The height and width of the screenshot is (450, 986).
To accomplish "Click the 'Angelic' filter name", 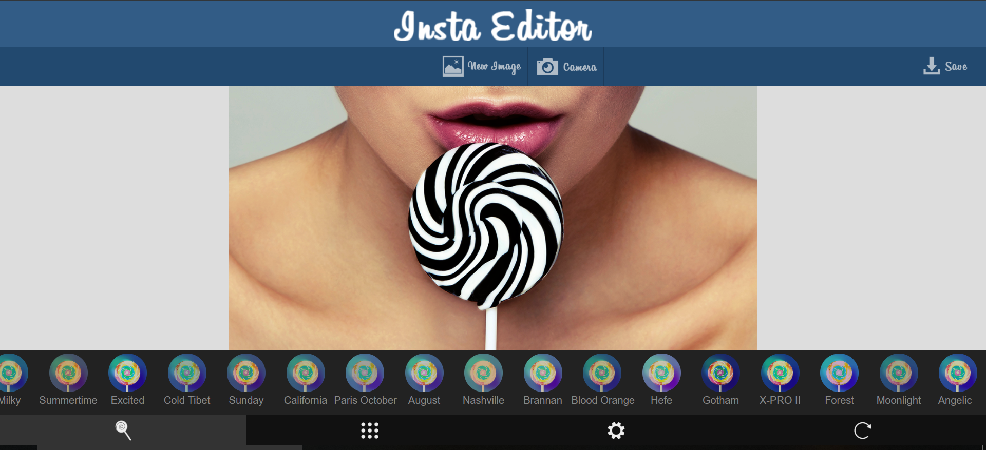I will (955, 401).
